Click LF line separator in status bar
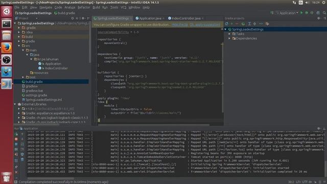The height and width of the screenshot is (184, 327). [x=298, y=182]
